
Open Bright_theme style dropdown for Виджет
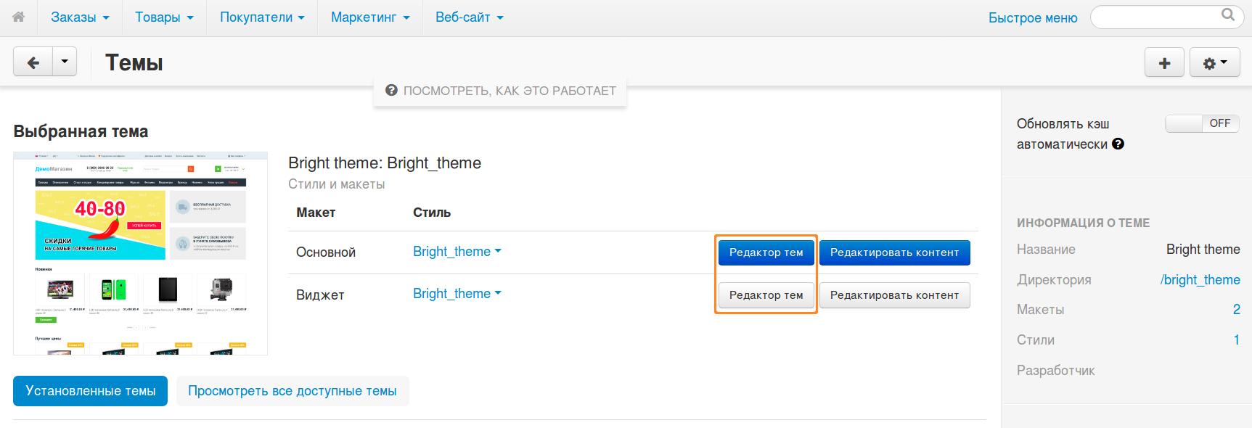point(457,294)
